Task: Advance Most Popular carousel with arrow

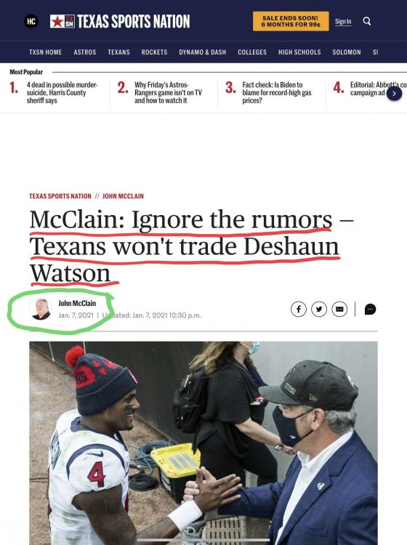Action: point(394,93)
